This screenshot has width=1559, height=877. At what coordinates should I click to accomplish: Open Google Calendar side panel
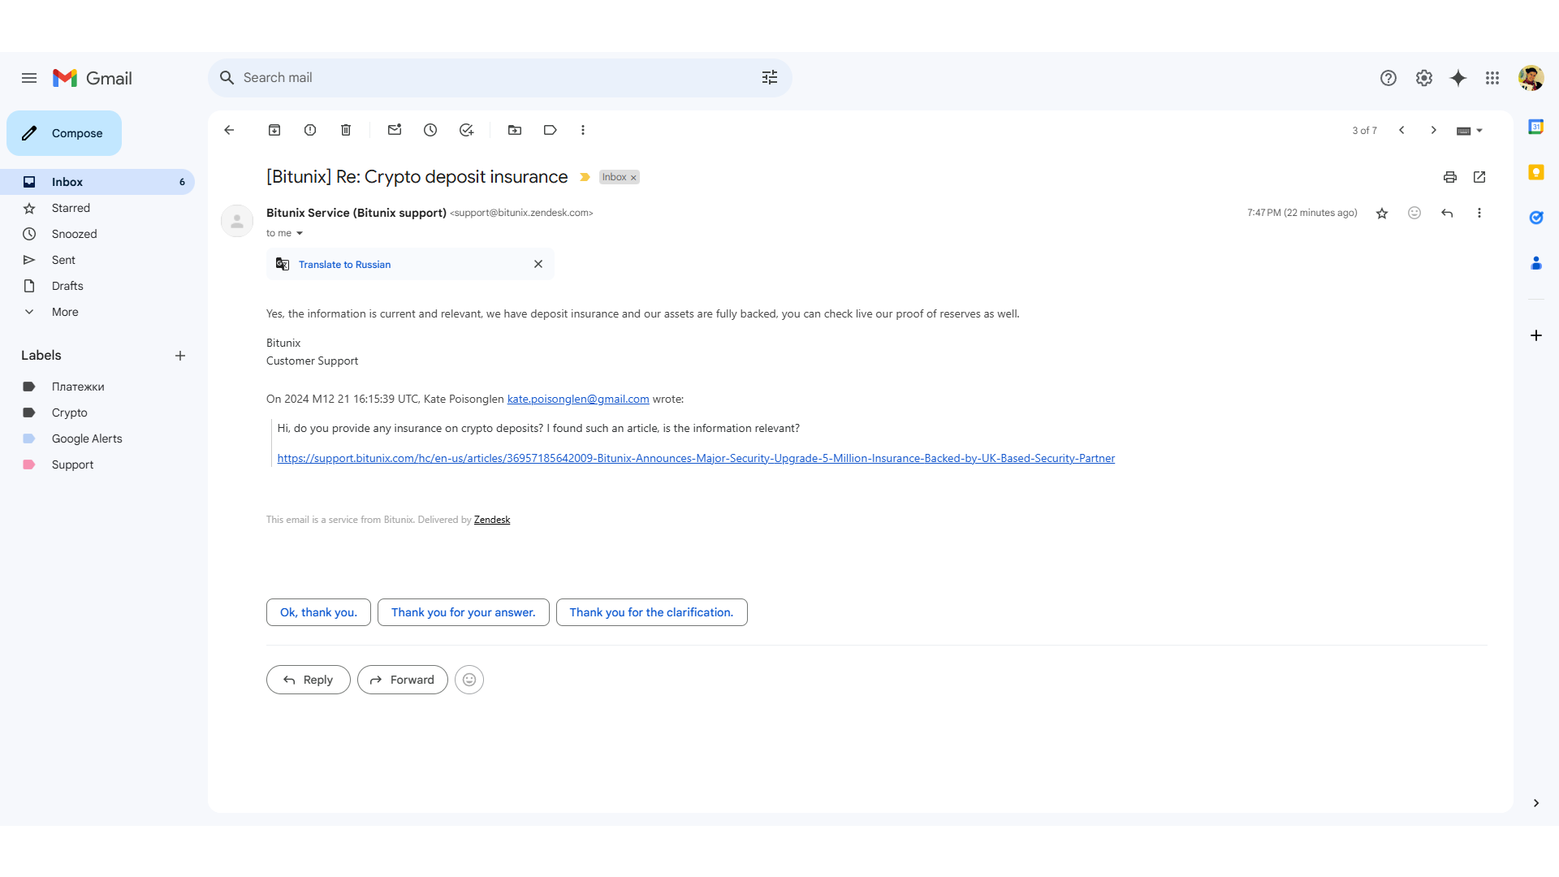pyautogui.click(x=1536, y=127)
